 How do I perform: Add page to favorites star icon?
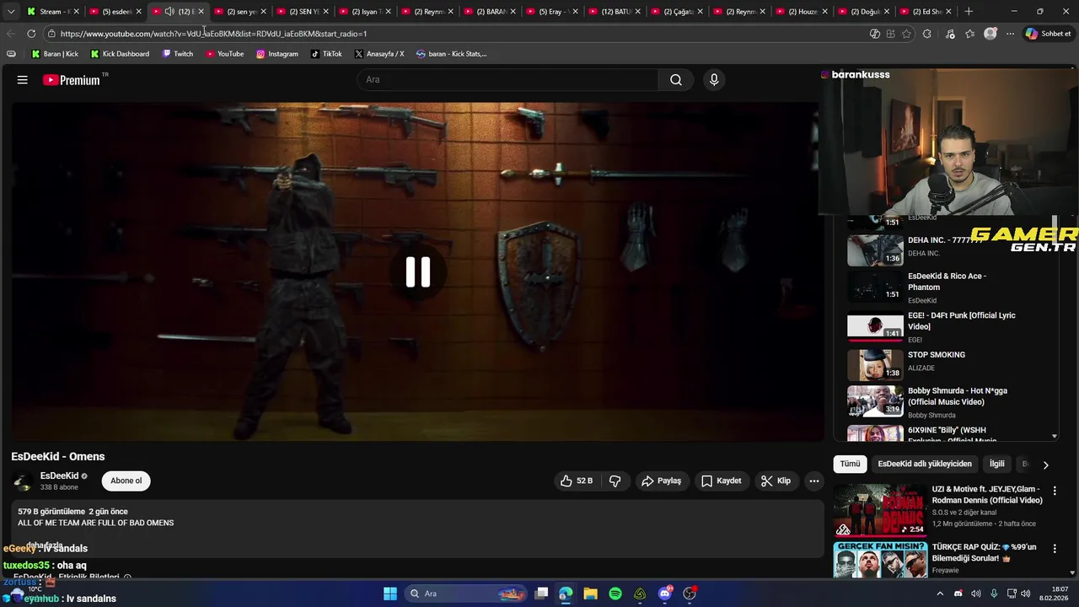(906, 34)
